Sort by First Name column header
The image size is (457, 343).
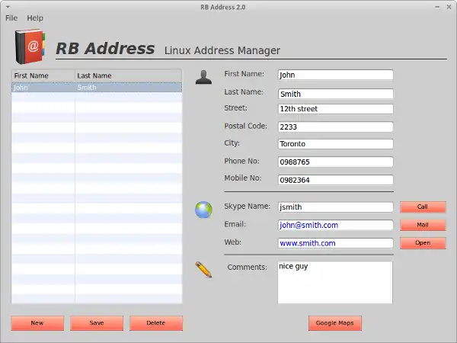(43, 75)
